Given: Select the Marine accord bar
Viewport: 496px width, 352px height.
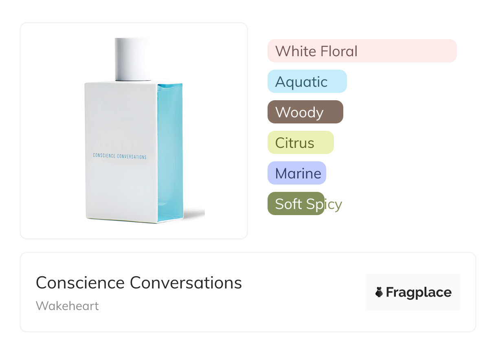Looking at the screenshot, I should pos(296,173).
